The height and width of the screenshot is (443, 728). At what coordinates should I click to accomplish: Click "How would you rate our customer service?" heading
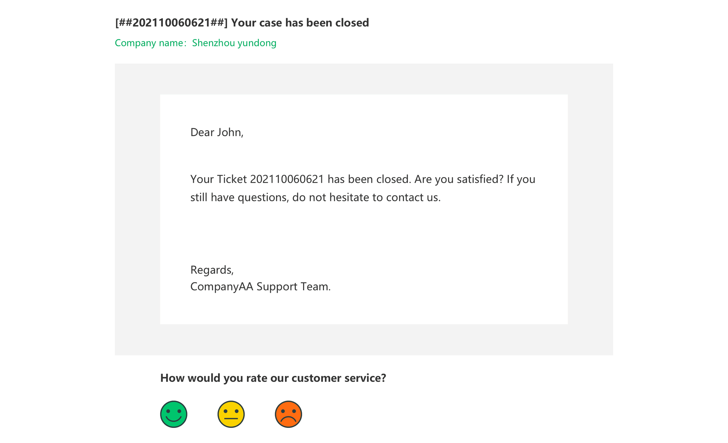[x=273, y=378]
